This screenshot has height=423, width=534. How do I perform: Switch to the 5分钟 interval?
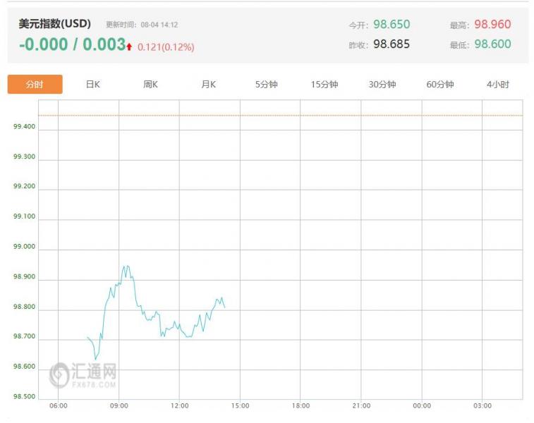pos(267,85)
